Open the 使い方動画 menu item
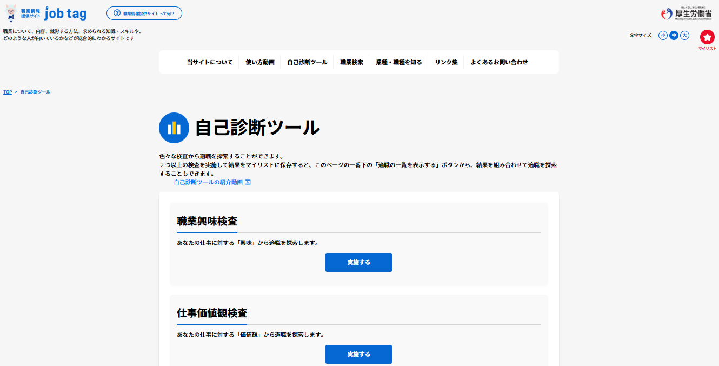Screen dimensions: 719x366 click(259, 62)
